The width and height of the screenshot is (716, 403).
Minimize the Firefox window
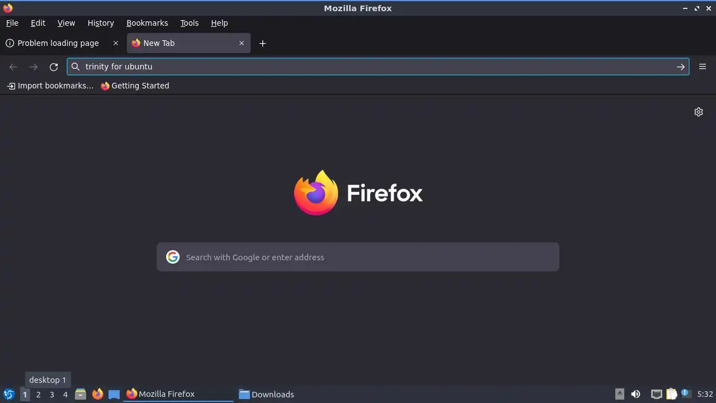(x=685, y=8)
